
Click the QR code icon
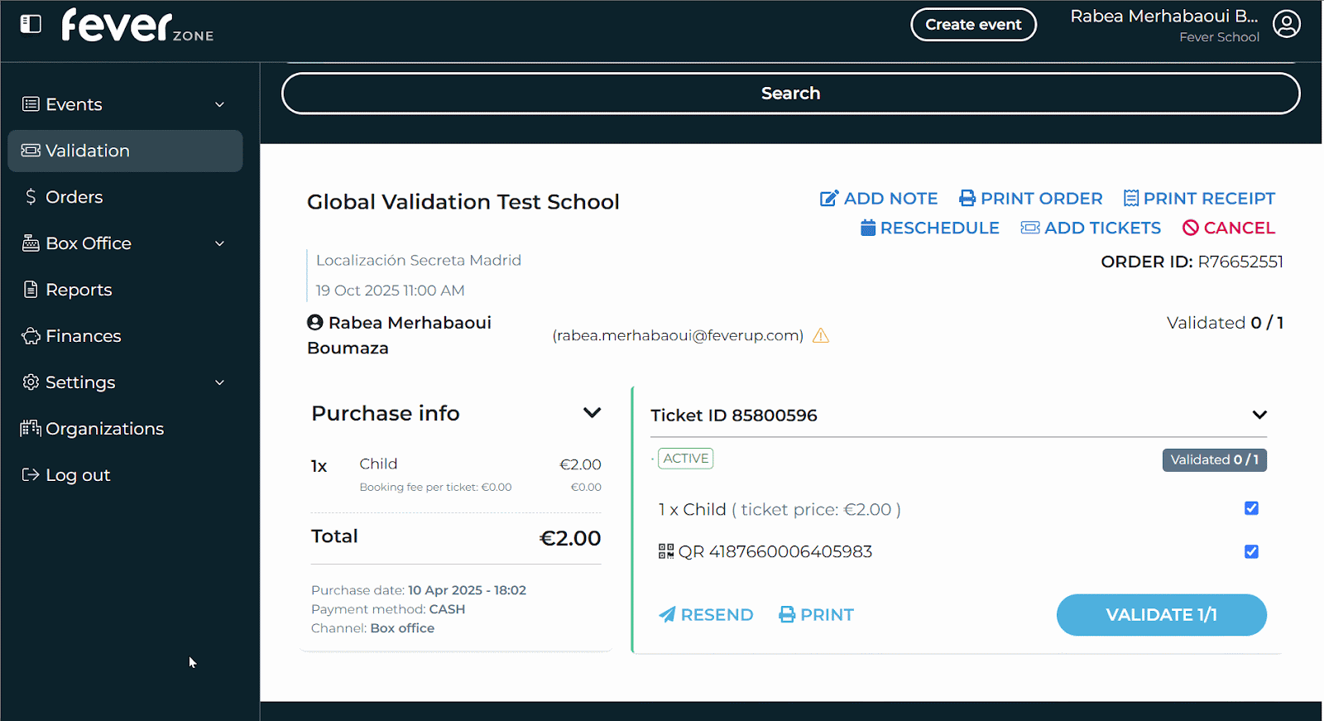coord(666,551)
